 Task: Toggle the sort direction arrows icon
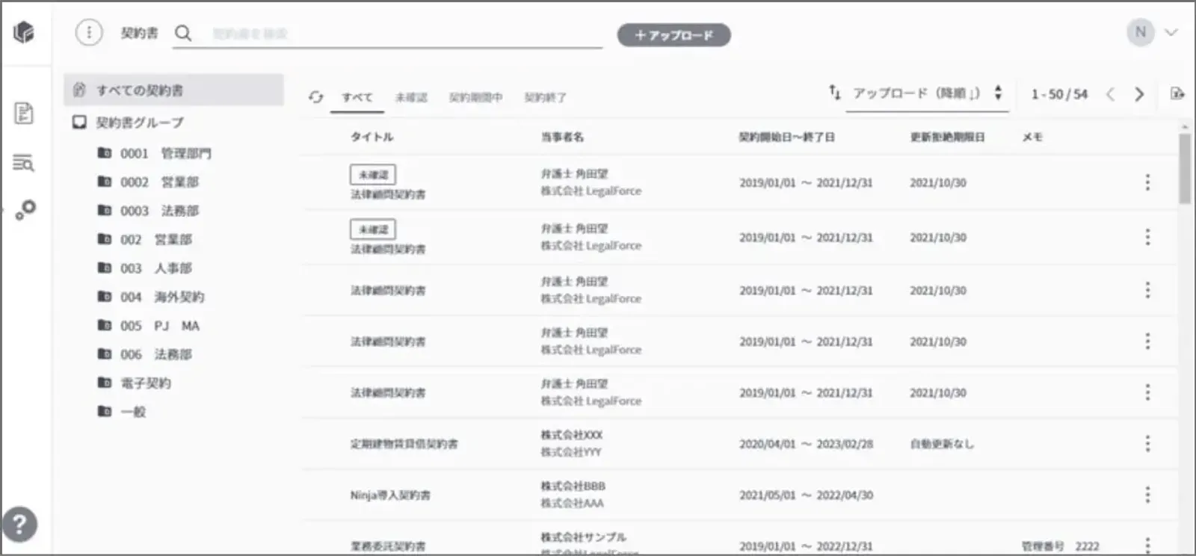click(834, 92)
